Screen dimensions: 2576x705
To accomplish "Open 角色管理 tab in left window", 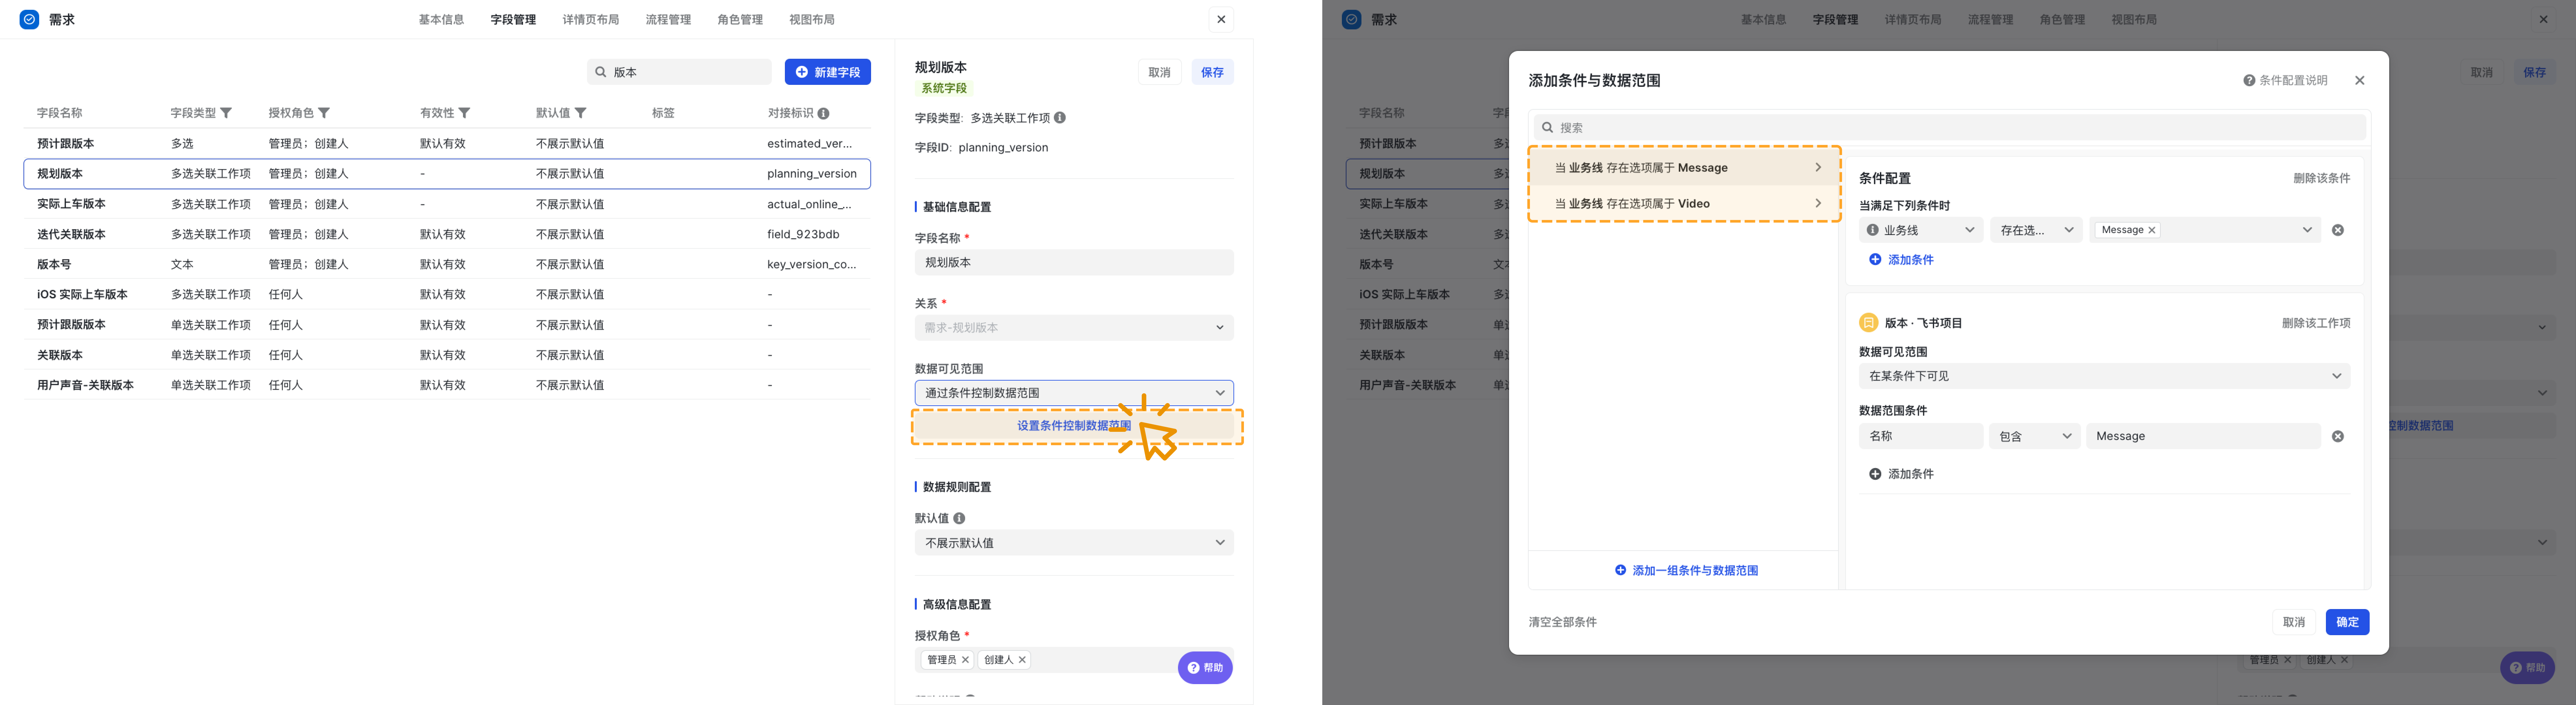I will point(740,19).
